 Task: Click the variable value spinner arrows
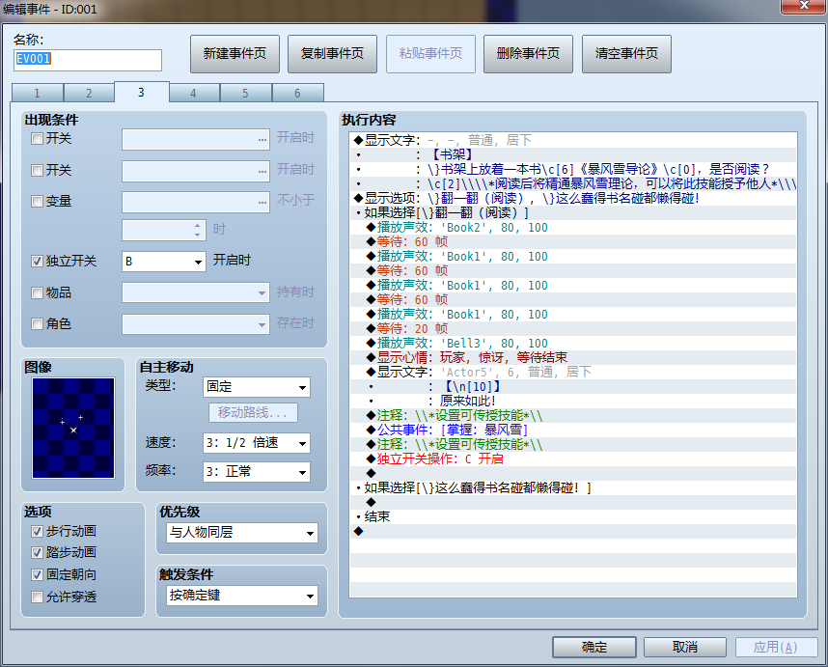coord(198,231)
